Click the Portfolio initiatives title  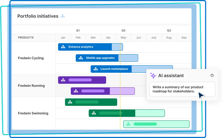38,16
